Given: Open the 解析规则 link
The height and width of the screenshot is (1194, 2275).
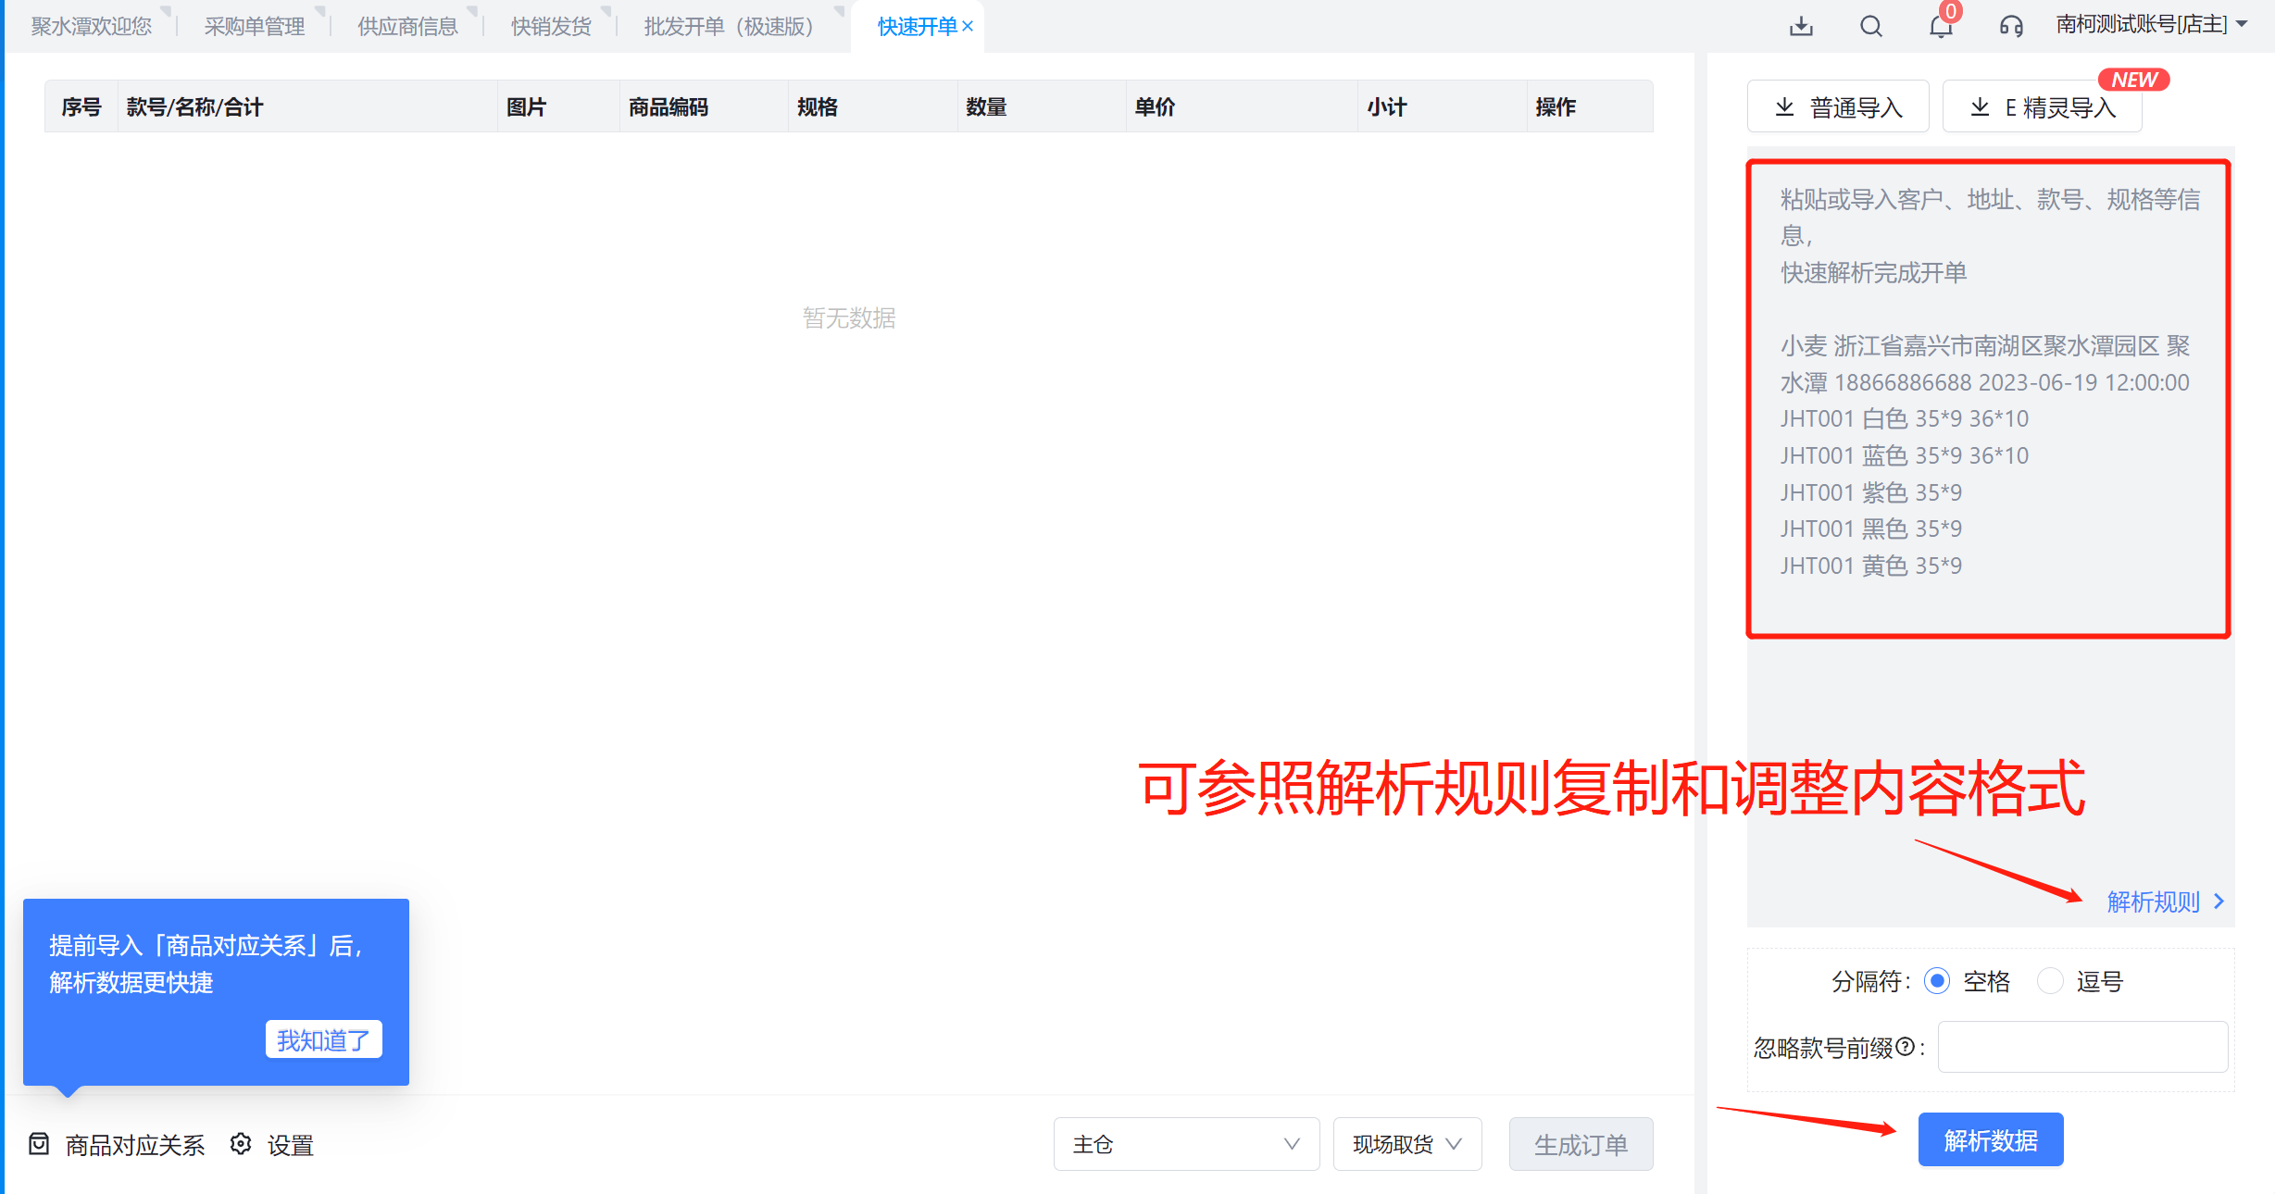Looking at the screenshot, I should 2165,902.
